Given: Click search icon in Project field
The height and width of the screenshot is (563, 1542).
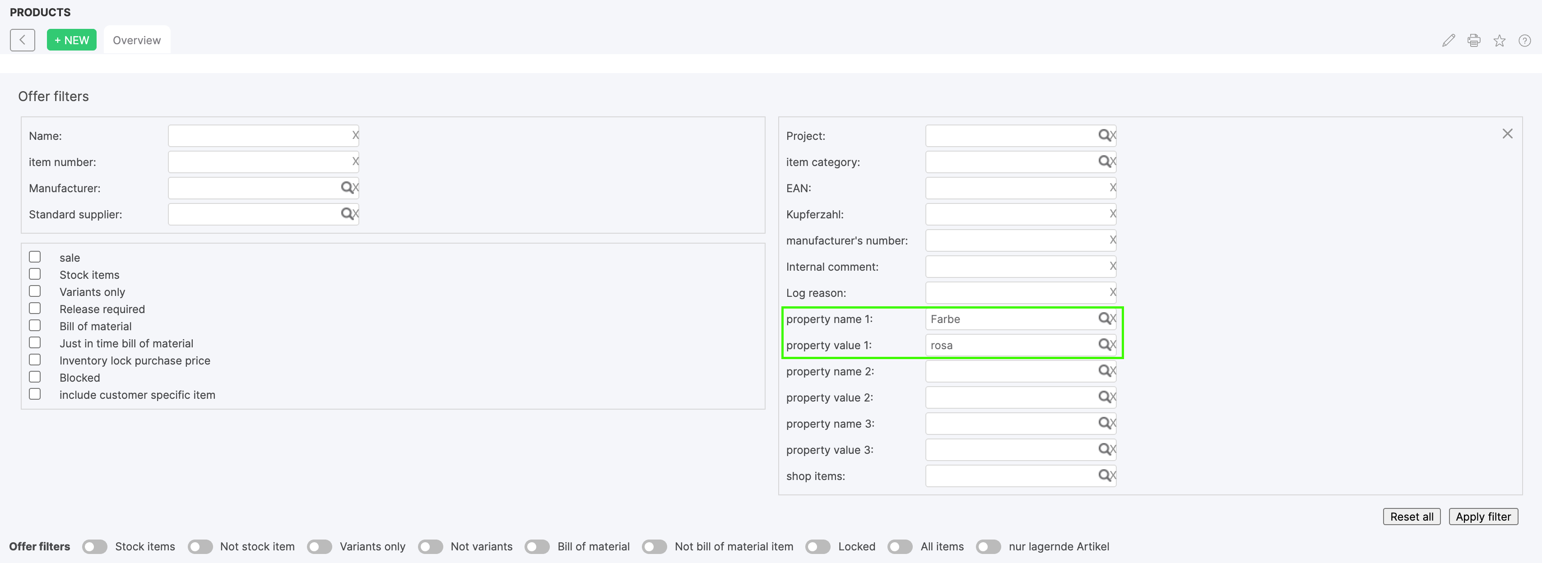Looking at the screenshot, I should point(1105,135).
